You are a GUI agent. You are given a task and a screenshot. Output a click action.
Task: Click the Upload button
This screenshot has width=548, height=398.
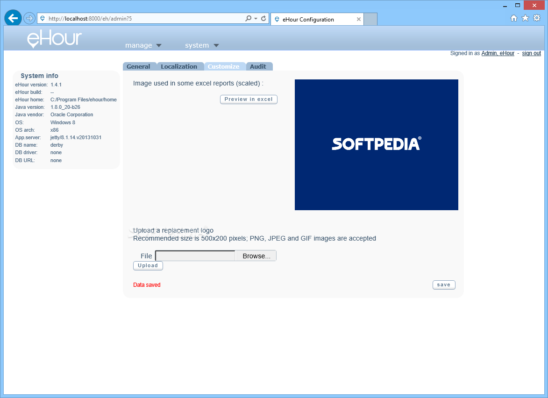pyautogui.click(x=148, y=265)
